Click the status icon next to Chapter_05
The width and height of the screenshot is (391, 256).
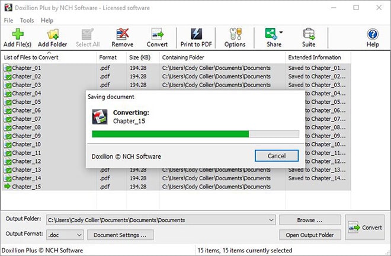click(8, 102)
